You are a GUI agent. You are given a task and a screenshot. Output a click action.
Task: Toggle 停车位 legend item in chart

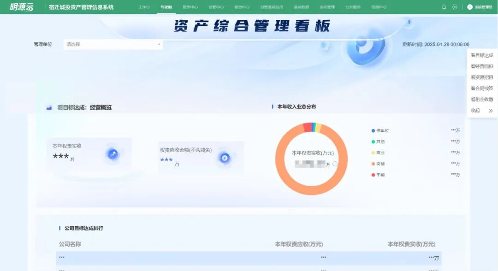(x=380, y=130)
